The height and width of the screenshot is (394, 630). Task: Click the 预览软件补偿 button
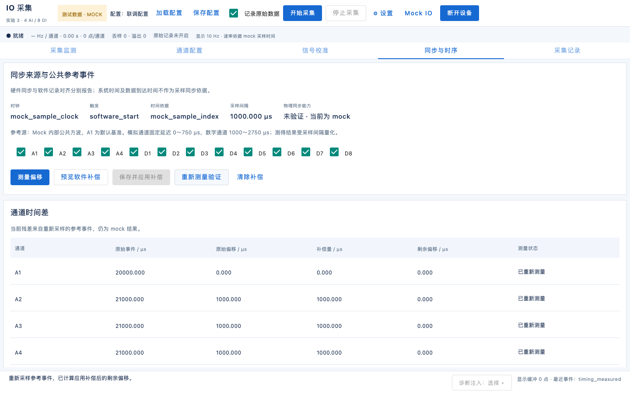[80, 177]
